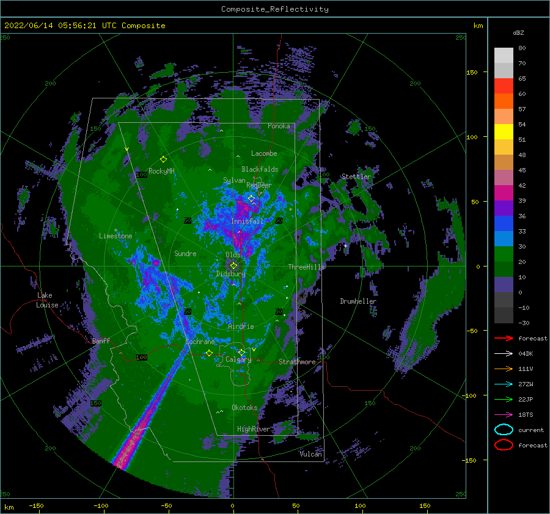Click the orange 111V arrow legend icon

tap(504, 369)
